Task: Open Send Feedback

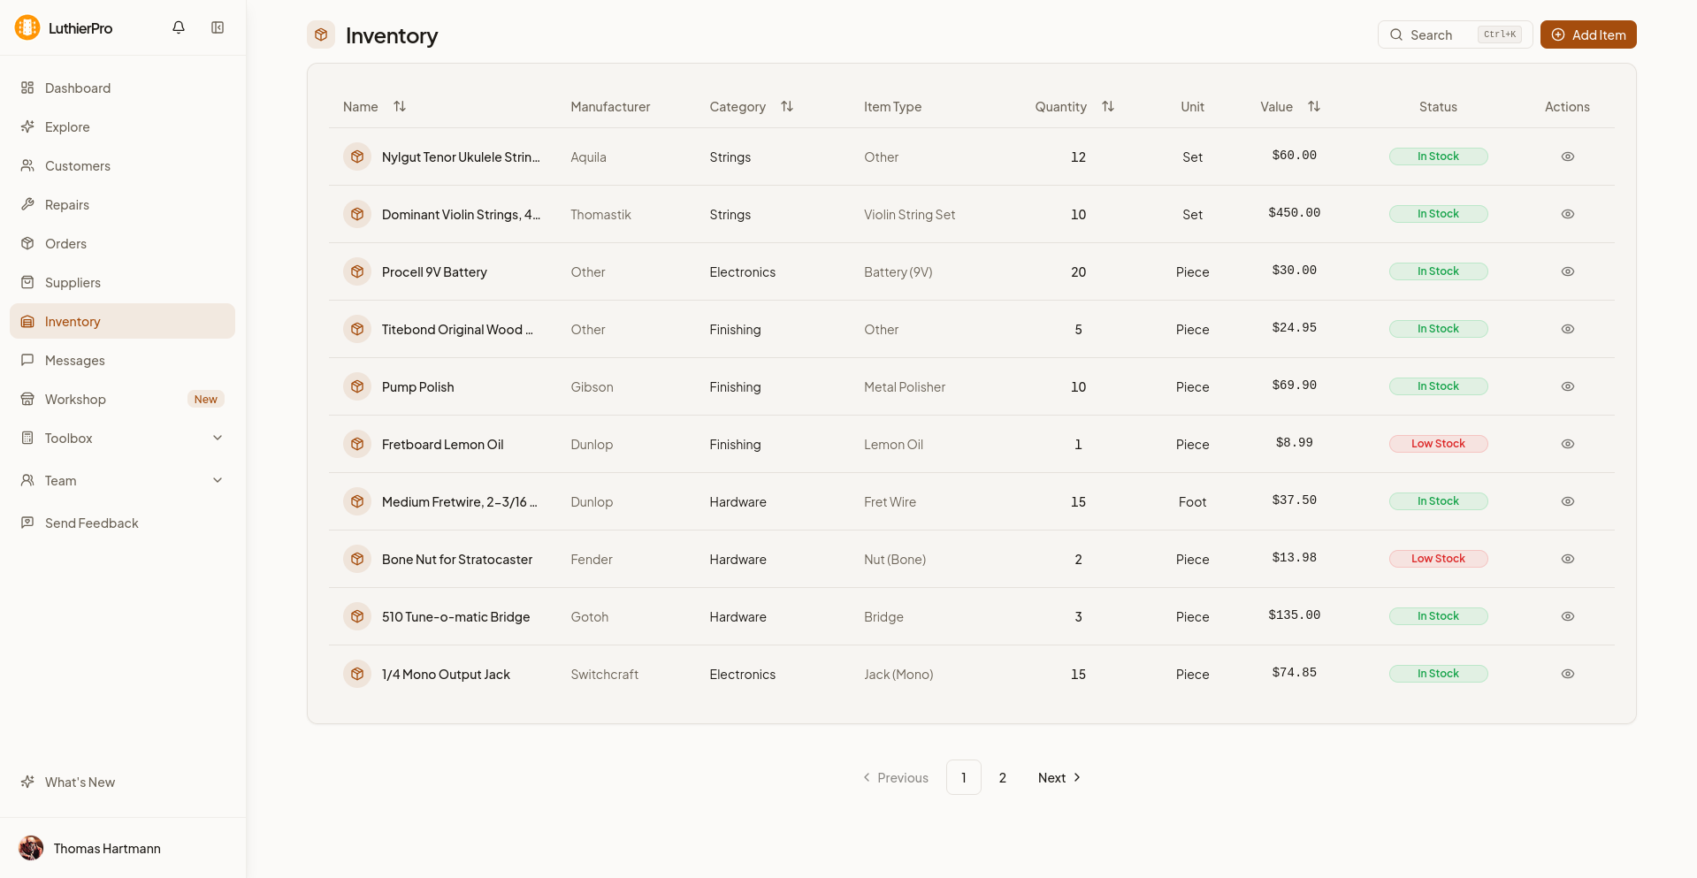Action: tap(122, 523)
